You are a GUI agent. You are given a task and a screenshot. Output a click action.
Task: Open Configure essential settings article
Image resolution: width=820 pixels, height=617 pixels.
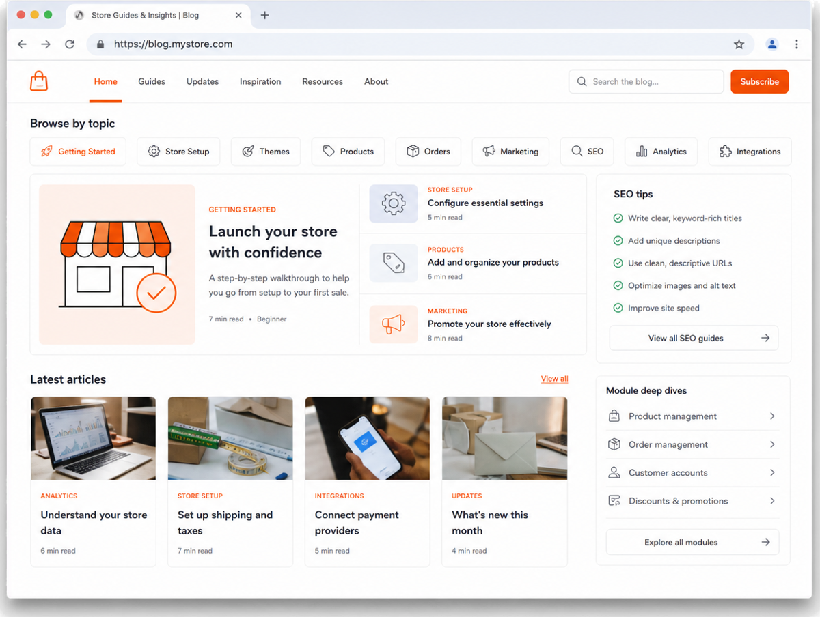[x=485, y=203]
